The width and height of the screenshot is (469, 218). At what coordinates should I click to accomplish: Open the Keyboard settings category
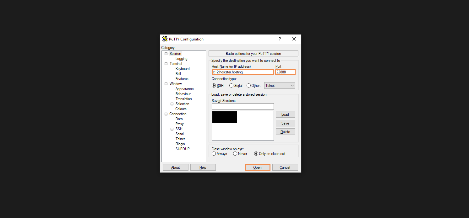point(183,69)
